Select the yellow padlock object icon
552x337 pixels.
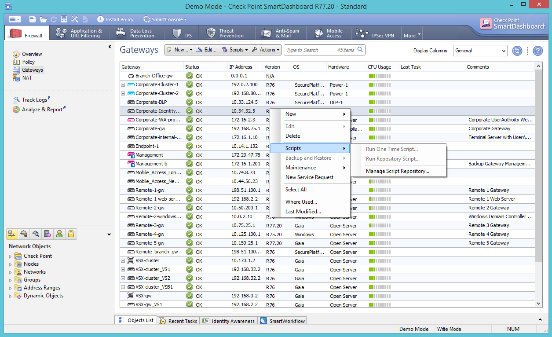pyautogui.click(x=70, y=234)
